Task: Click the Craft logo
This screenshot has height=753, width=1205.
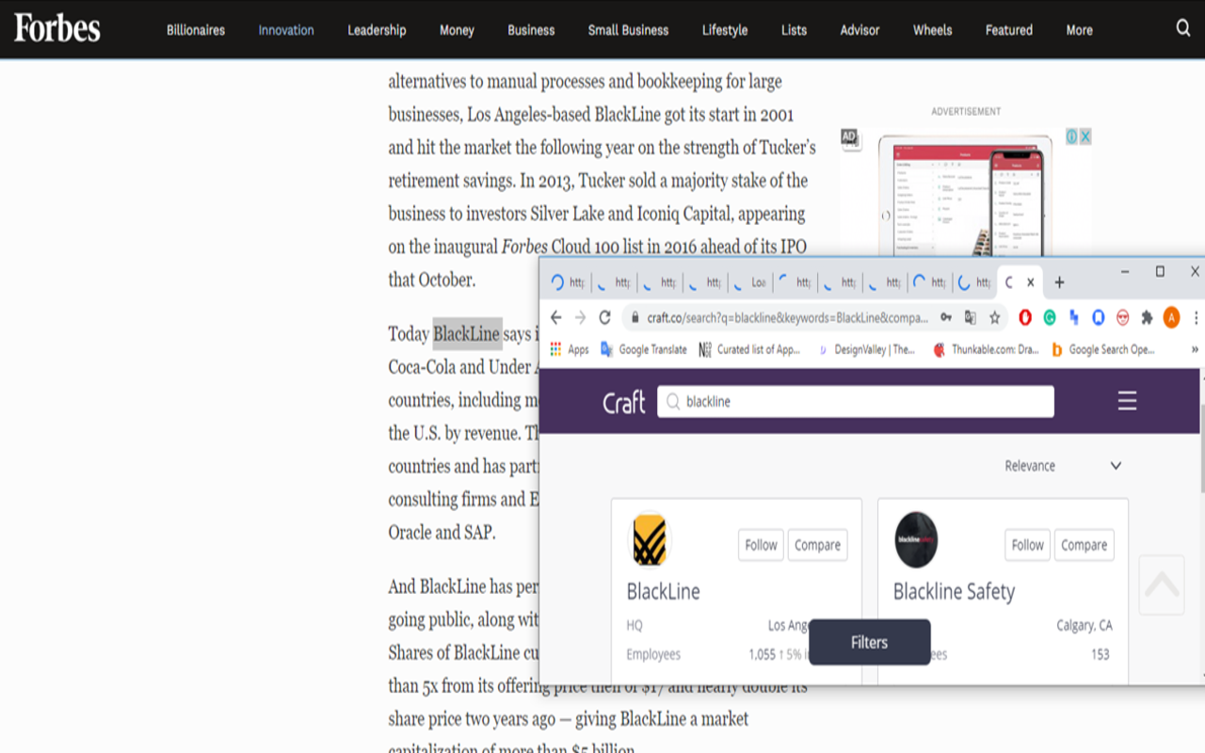Action: click(x=624, y=402)
